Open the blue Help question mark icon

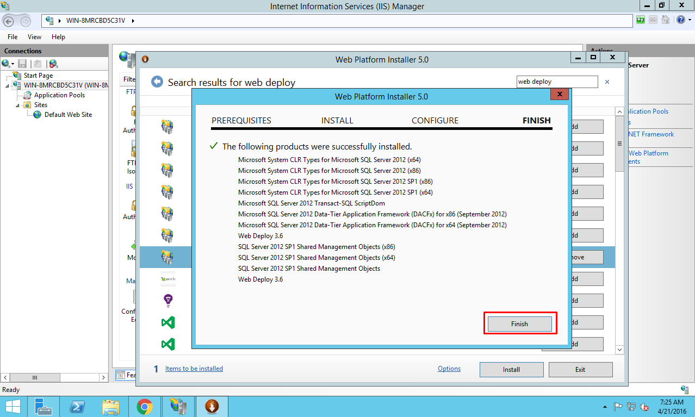(680, 20)
